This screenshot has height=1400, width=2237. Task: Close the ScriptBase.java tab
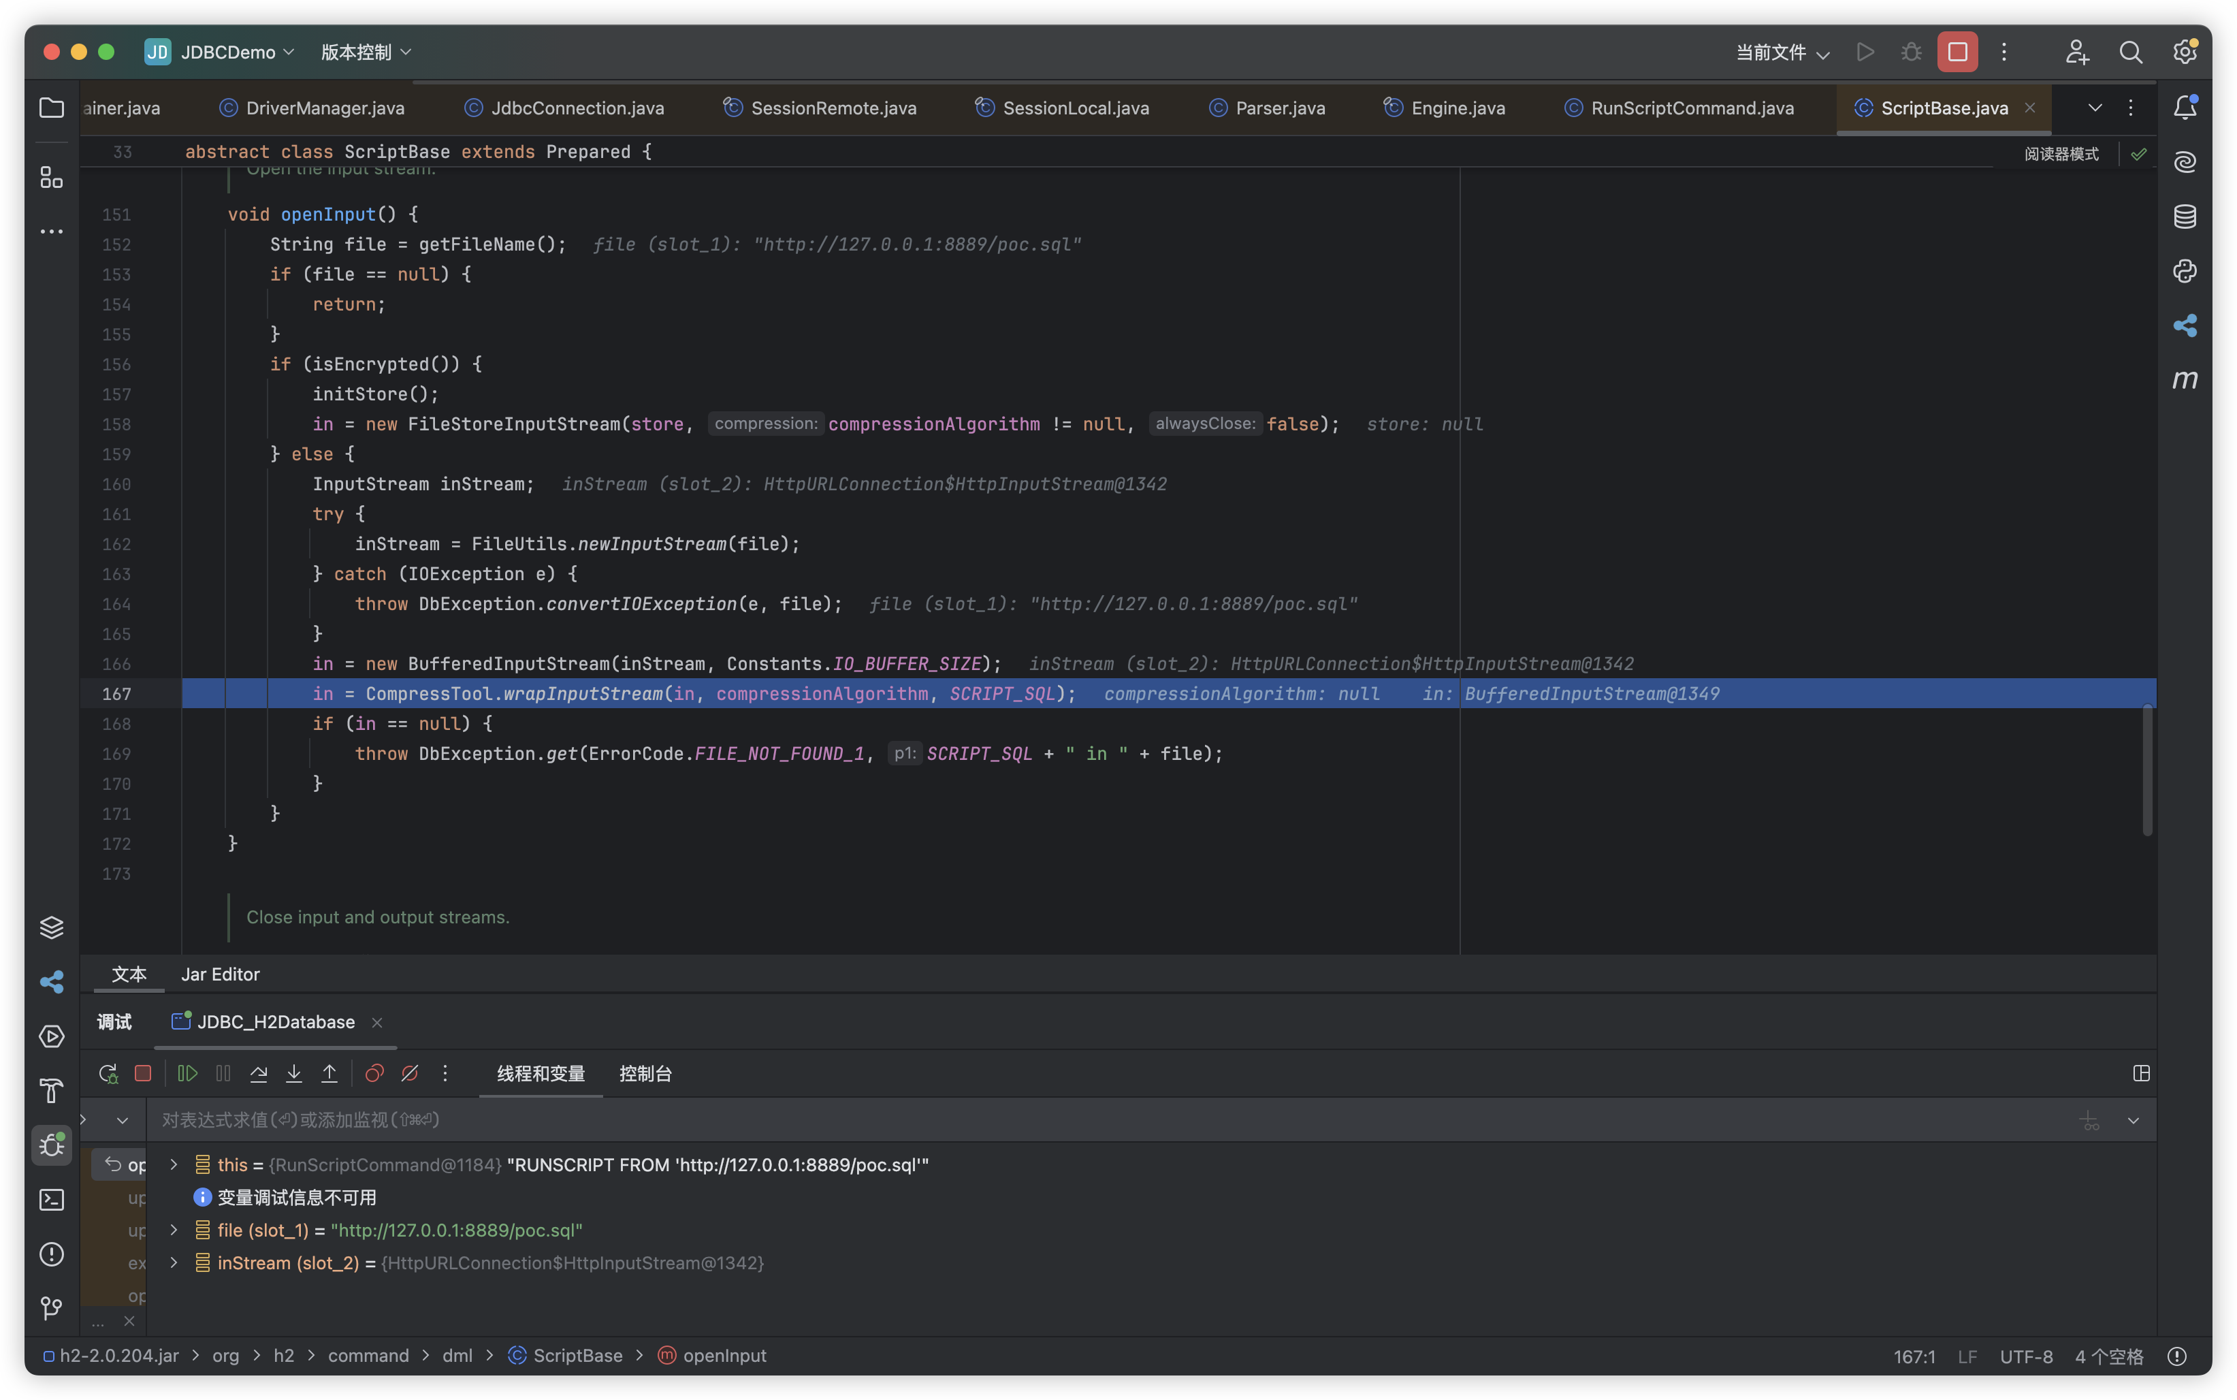coord(2029,108)
